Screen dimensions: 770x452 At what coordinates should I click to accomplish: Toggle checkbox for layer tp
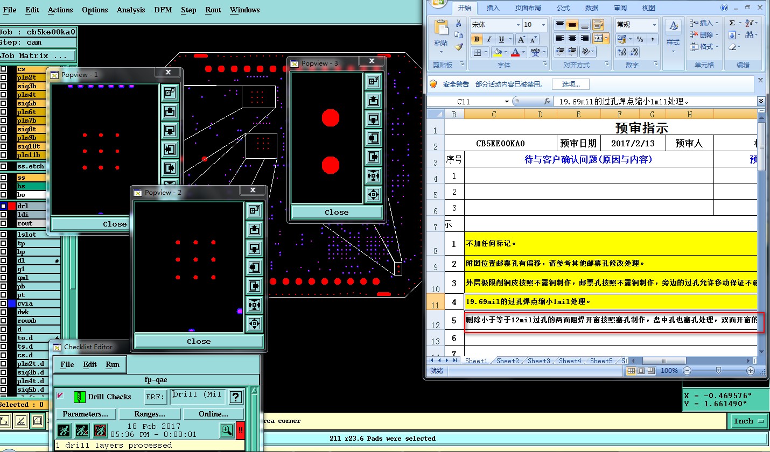[3, 243]
